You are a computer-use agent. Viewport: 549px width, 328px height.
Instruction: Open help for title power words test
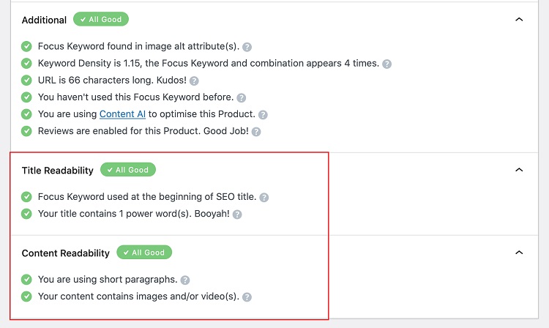[x=237, y=215]
